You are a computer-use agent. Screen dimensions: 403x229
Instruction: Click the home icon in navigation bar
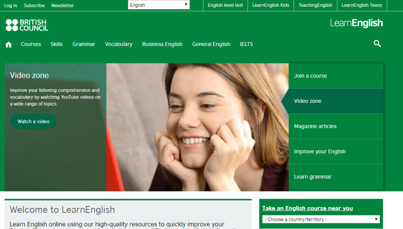click(8, 44)
